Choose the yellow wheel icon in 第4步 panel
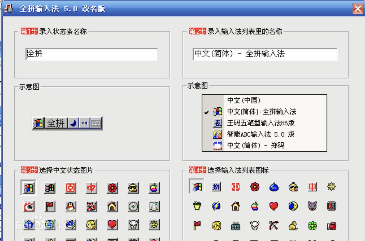365x241 pixels. 332,187
